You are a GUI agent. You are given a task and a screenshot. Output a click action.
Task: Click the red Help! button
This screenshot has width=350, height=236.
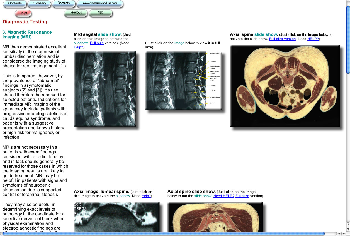pyautogui.click(x=23, y=13)
